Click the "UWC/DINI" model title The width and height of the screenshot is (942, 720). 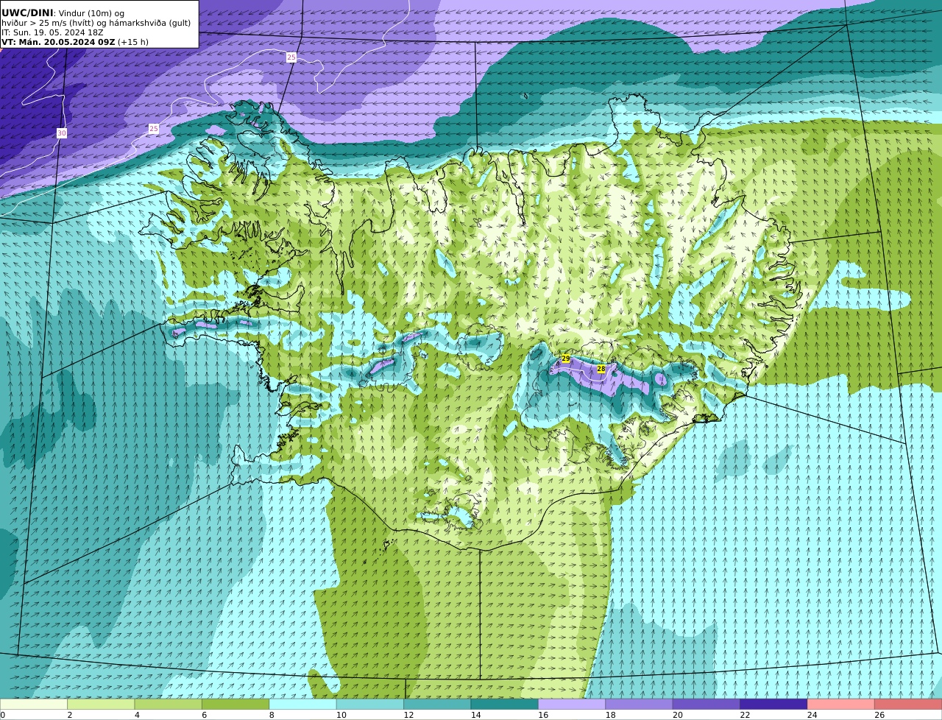(x=27, y=13)
